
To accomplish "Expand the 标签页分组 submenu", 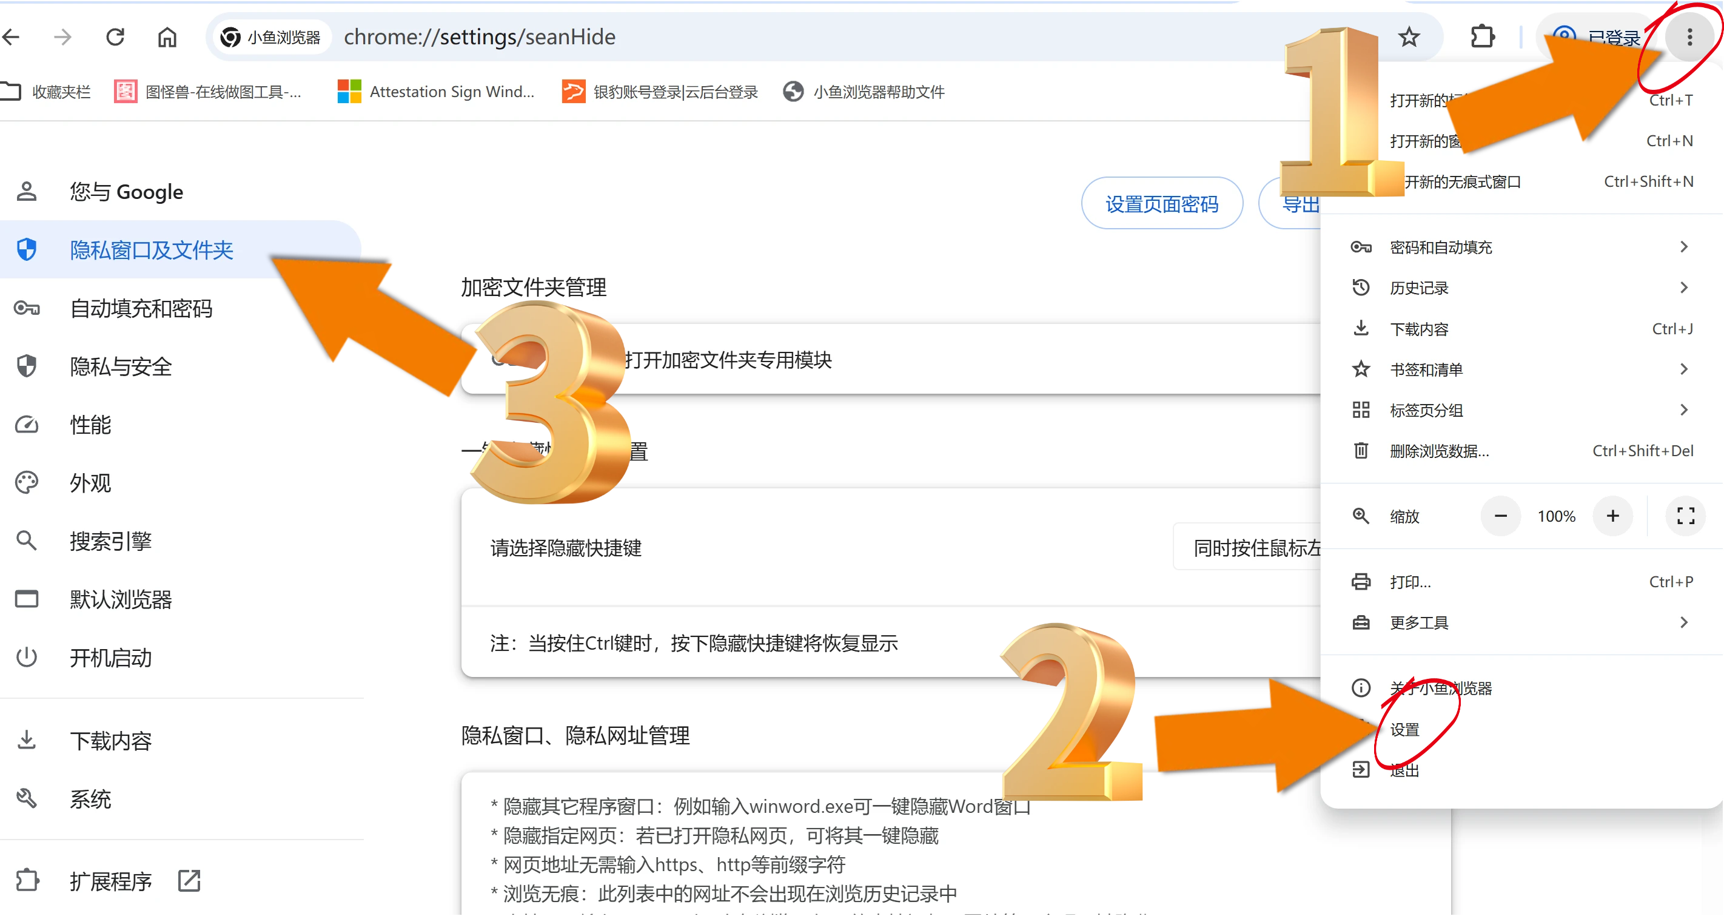I will coord(1522,411).
